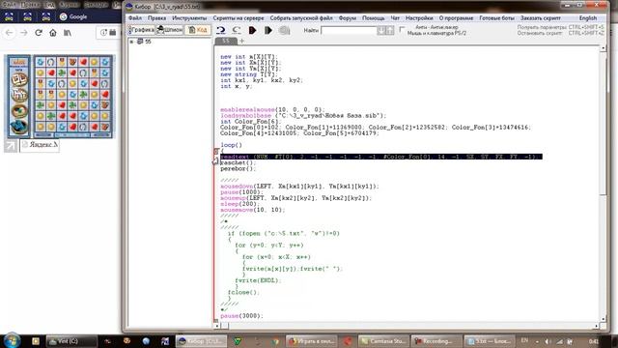The image size is (618, 348).
Task: Open the Настройки menu
Action: click(x=419, y=18)
